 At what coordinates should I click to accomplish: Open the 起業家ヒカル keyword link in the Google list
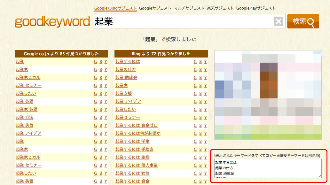[28, 77]
